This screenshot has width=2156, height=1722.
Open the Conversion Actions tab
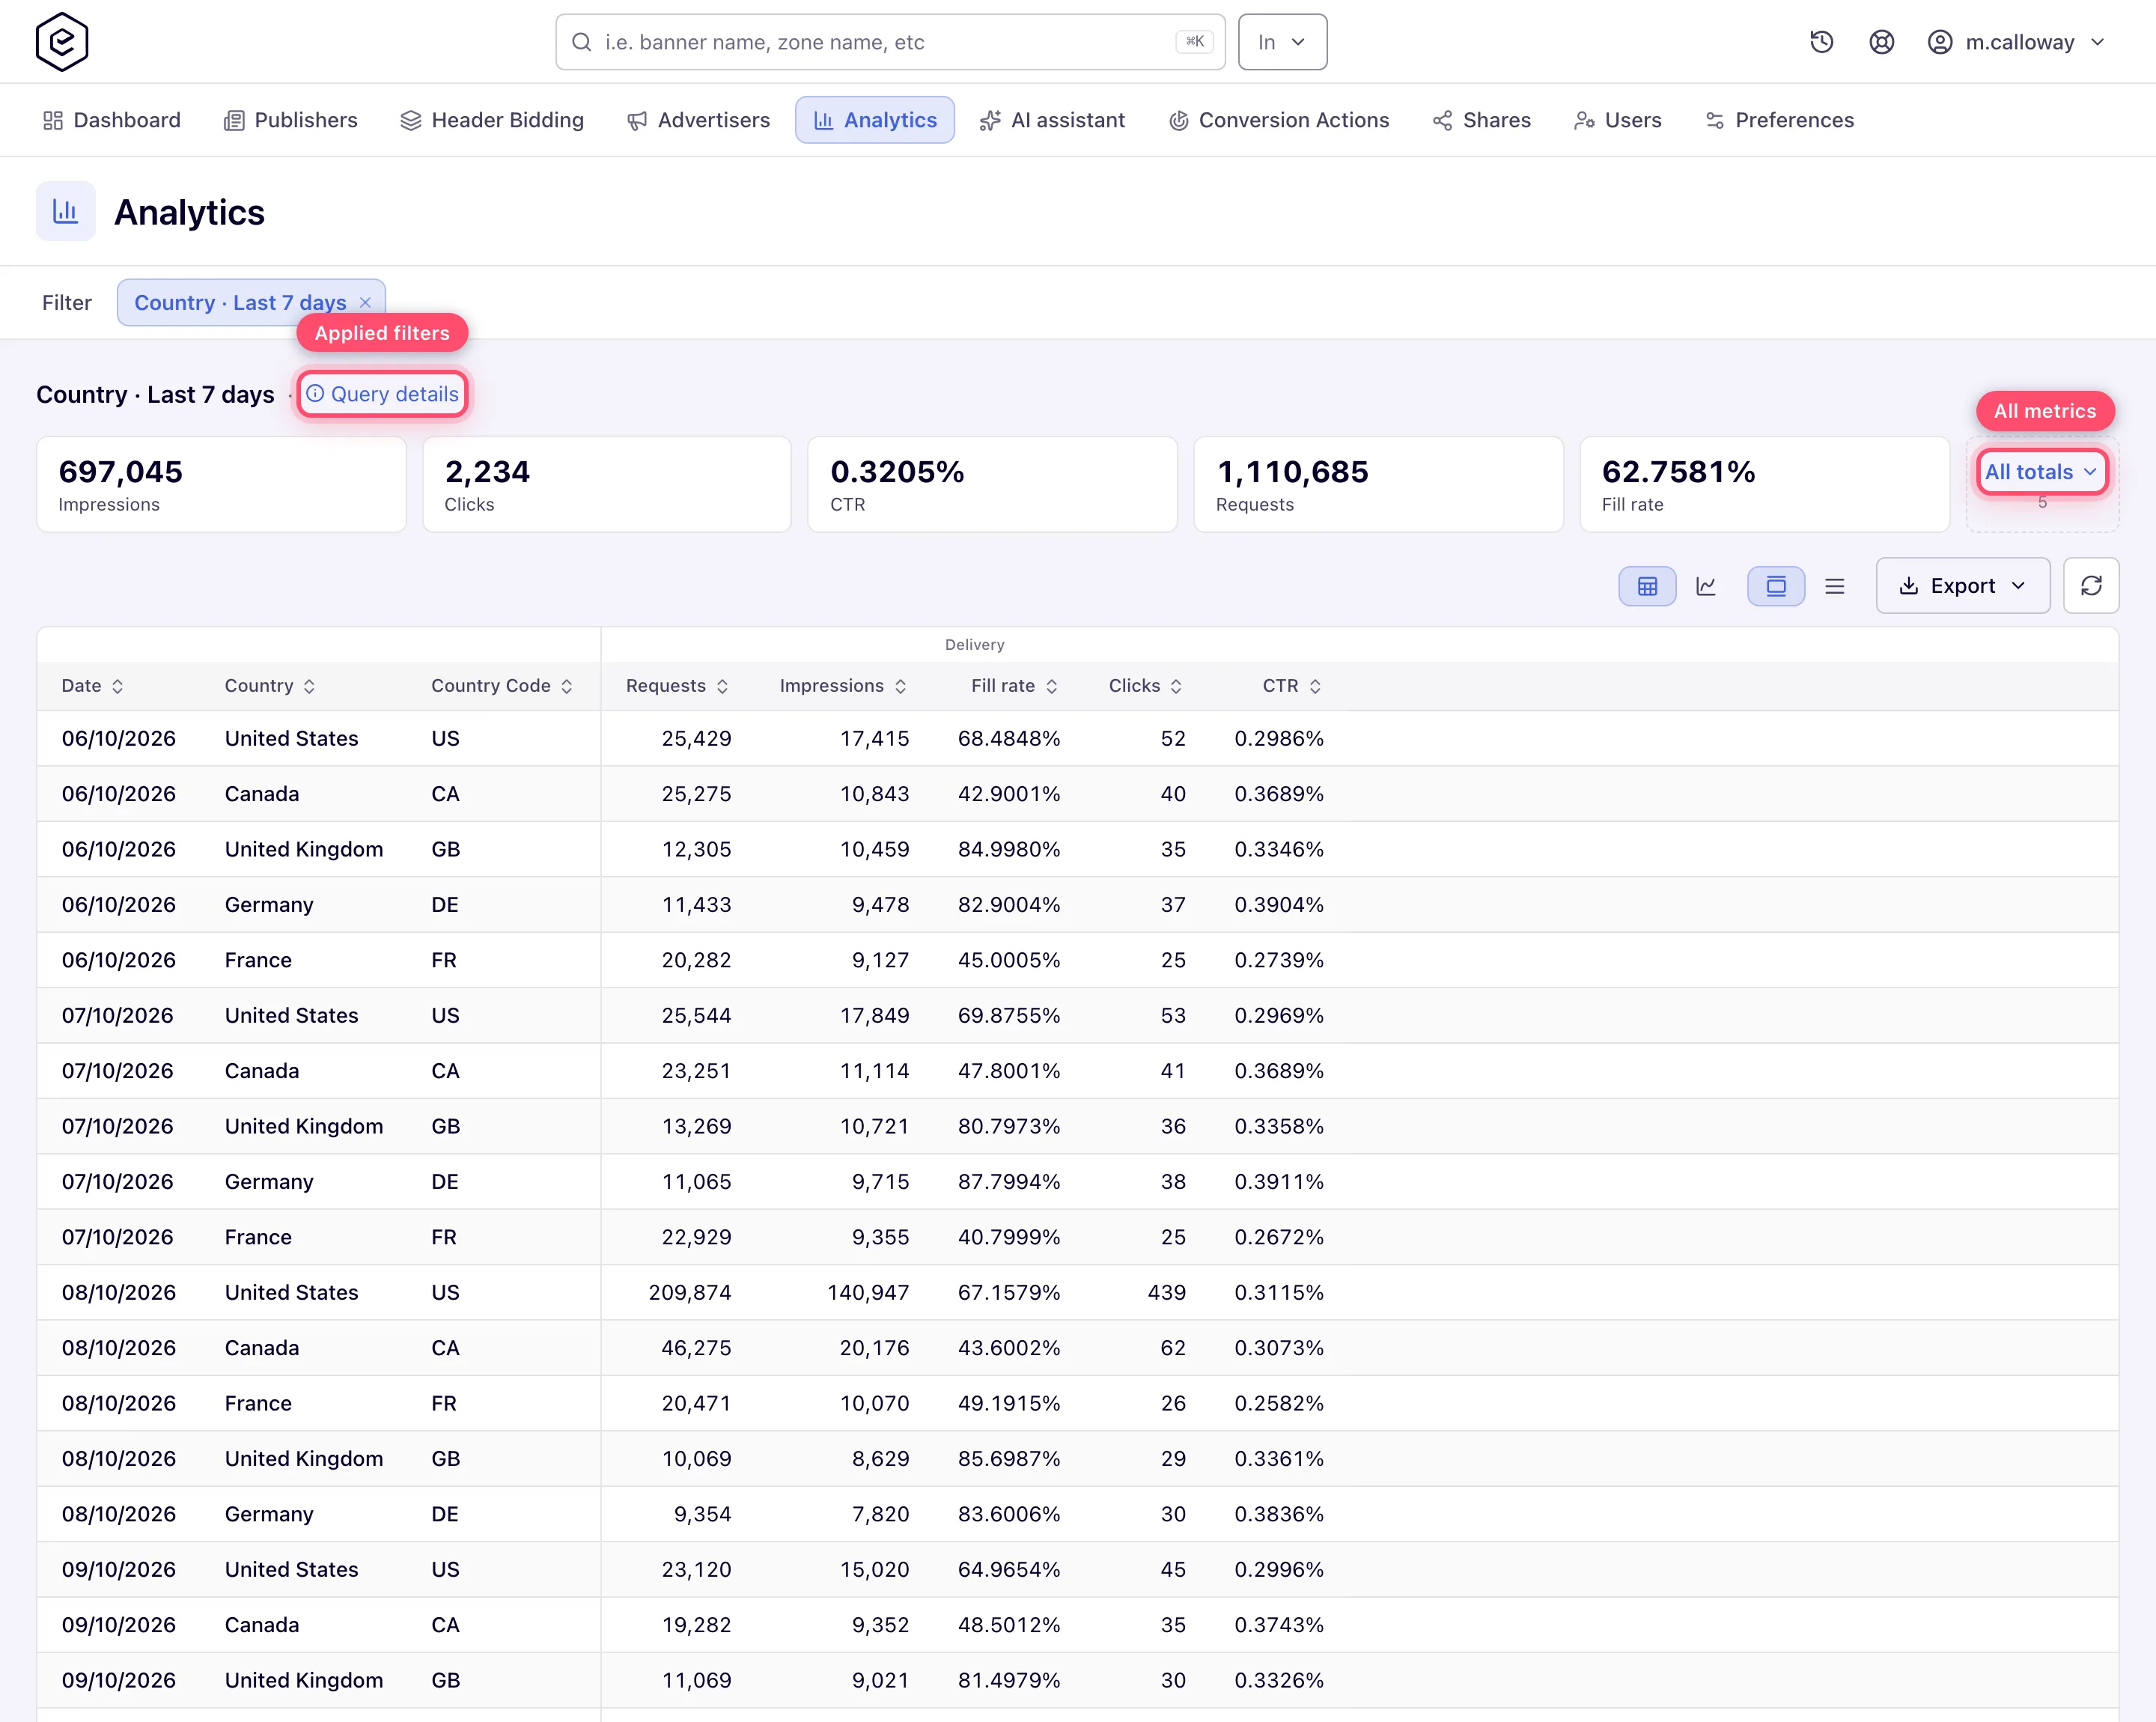click(1279, 120)
